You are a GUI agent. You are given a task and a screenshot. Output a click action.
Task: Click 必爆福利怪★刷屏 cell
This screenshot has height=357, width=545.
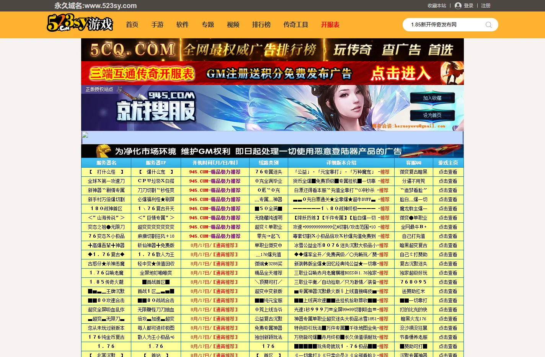tap(156, 199)
